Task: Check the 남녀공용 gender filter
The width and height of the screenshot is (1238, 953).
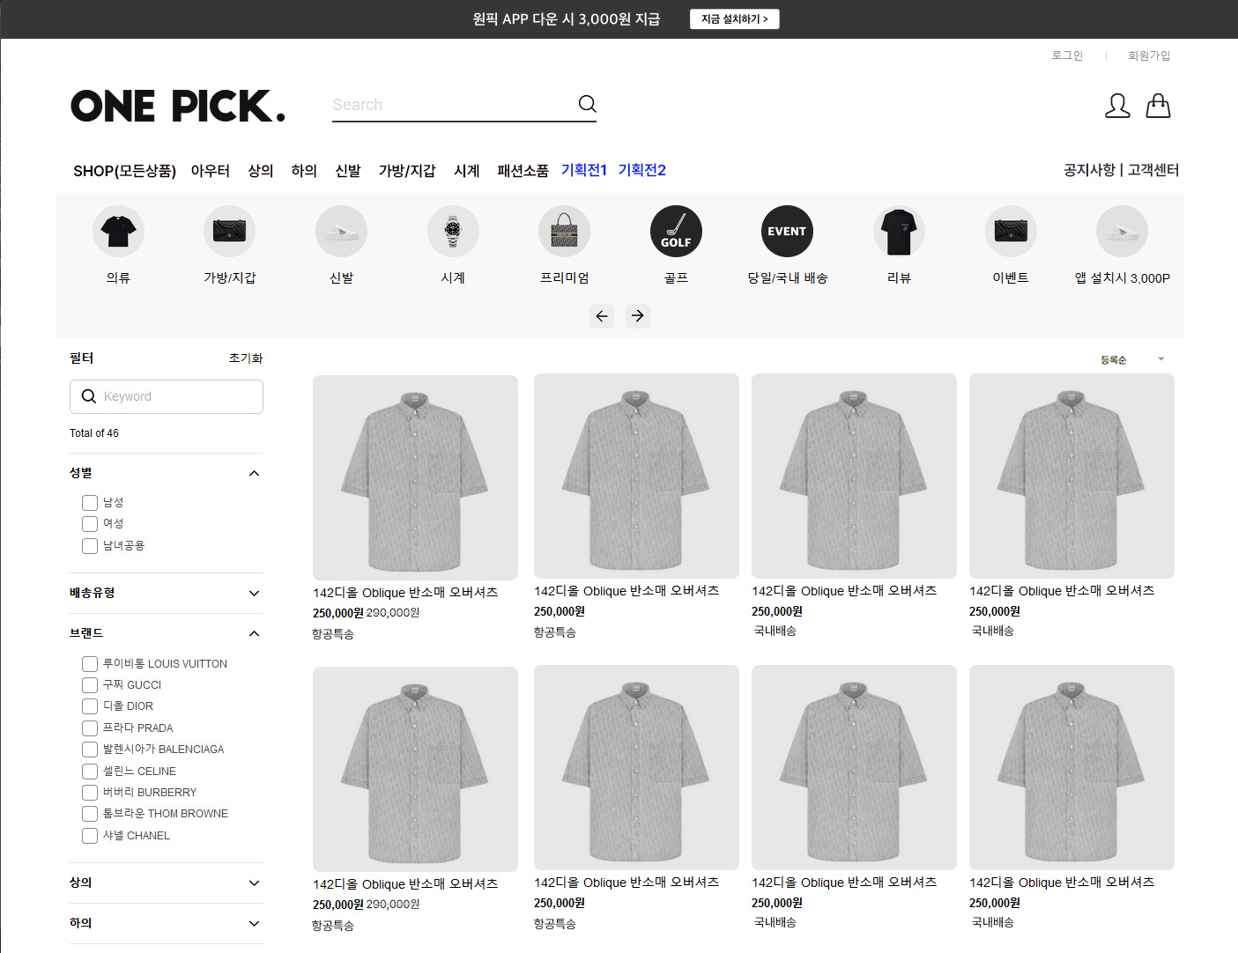Action: tap(90, 546)
